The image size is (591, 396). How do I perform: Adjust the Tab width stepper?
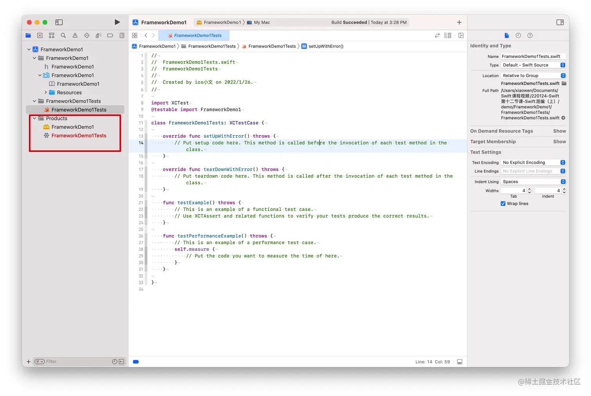529,191
